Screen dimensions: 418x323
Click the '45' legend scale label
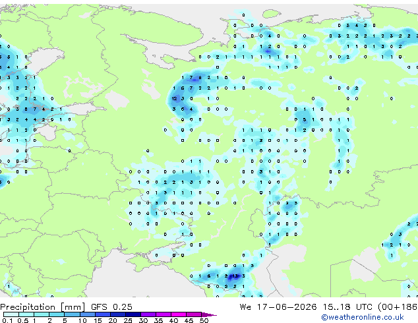(x=189, y=320)
